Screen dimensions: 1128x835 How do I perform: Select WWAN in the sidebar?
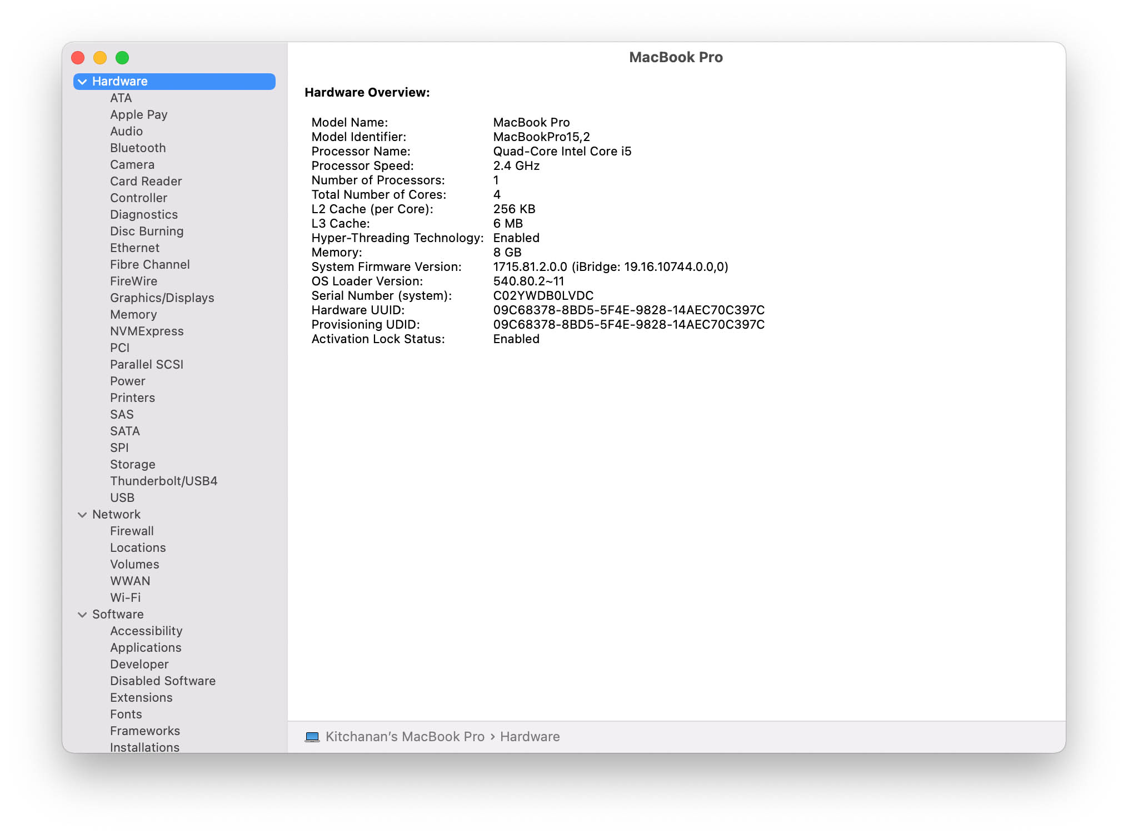click(130, 581)
